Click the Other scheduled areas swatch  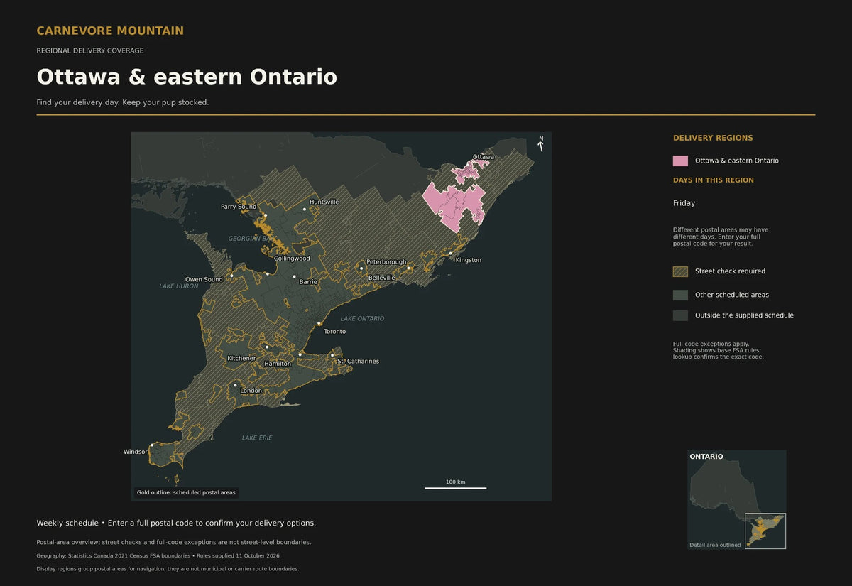coord(680,295)
